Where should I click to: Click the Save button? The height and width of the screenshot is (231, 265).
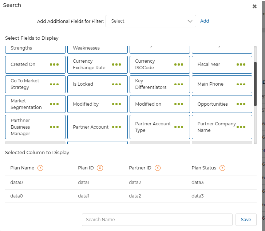pyautogui.click(x=246, y=219)
